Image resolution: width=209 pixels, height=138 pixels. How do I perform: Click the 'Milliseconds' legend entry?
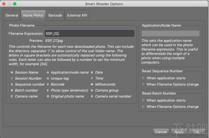[x=105, y=84]
